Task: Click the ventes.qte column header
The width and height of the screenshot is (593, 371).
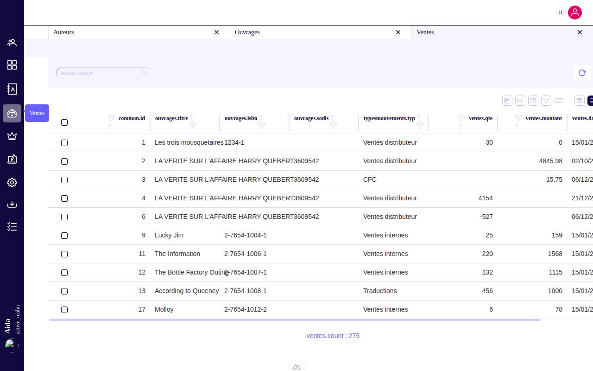Action: click(480, 118)
